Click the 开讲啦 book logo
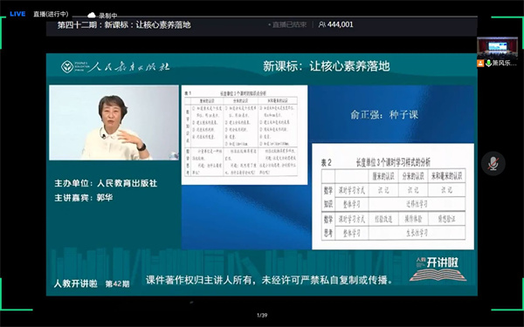 tap(438, 269)
